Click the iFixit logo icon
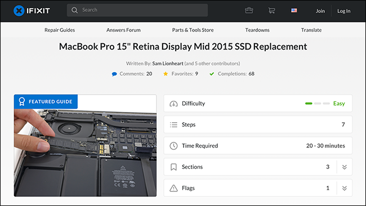Screen dimensions: 366x206 19,11
